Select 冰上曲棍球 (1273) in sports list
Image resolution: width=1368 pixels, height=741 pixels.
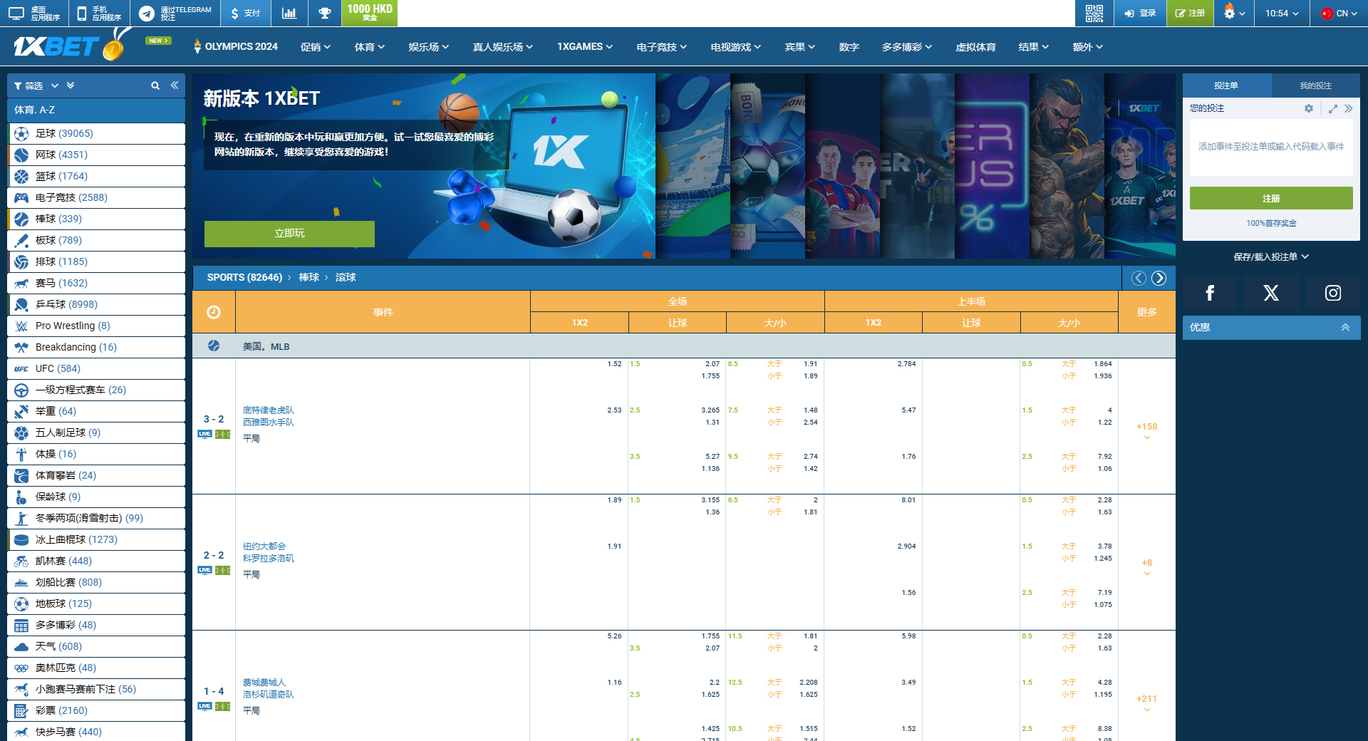pyautogui.click(x=96, y=539)
